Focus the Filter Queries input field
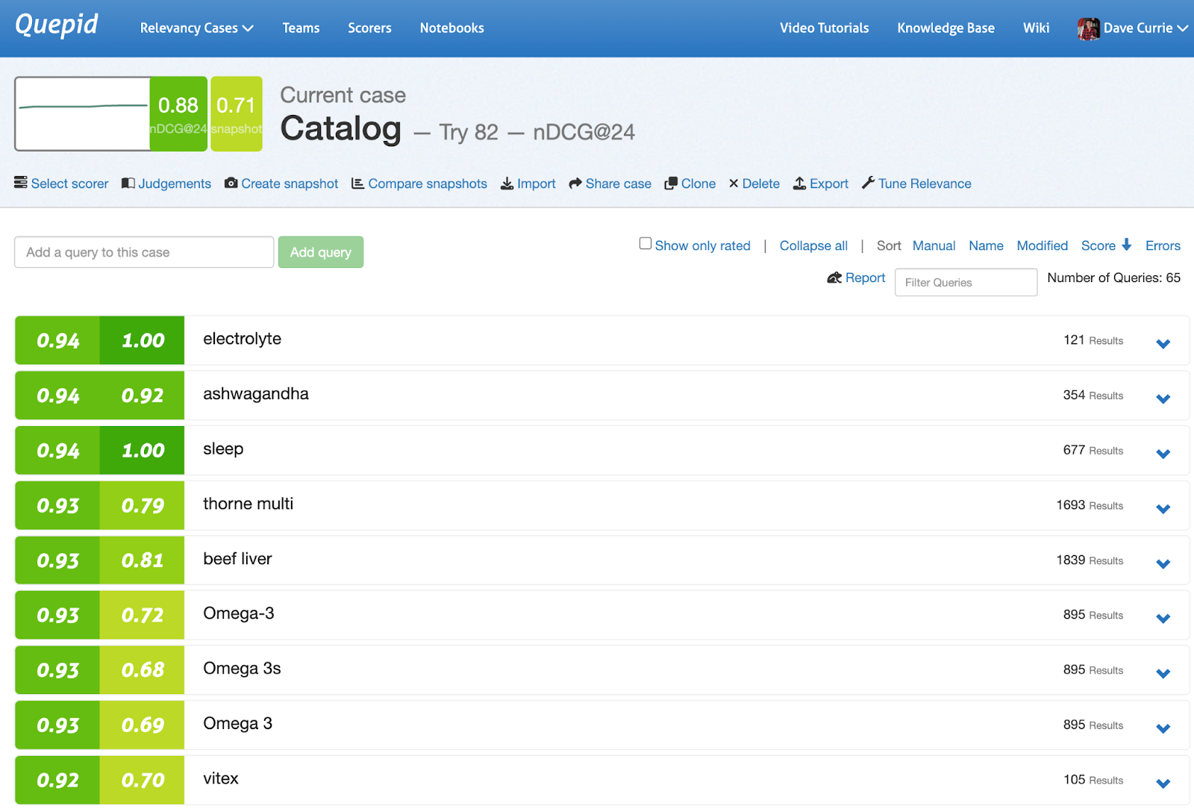This screenshot has width=1194, height=809. 966,282
